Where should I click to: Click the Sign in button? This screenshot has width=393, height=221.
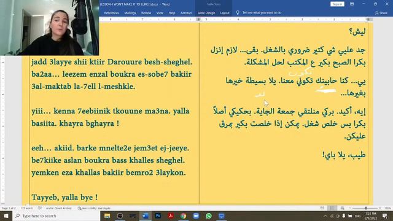tap(337, 4)
